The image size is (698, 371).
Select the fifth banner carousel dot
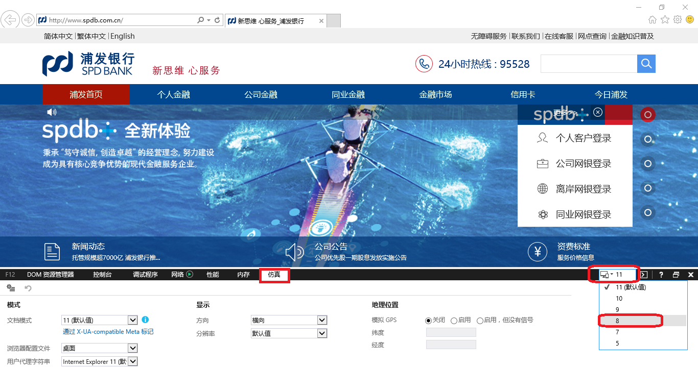[x=648, y=213]
